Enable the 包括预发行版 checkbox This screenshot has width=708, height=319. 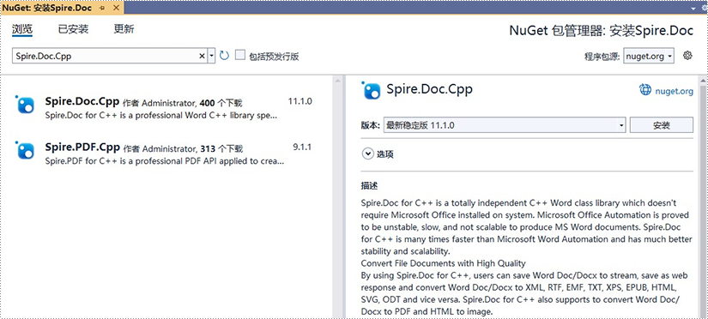(x=240, y=56)
